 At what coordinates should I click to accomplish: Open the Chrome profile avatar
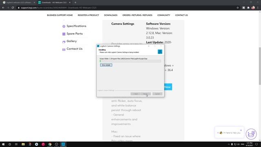253,8
